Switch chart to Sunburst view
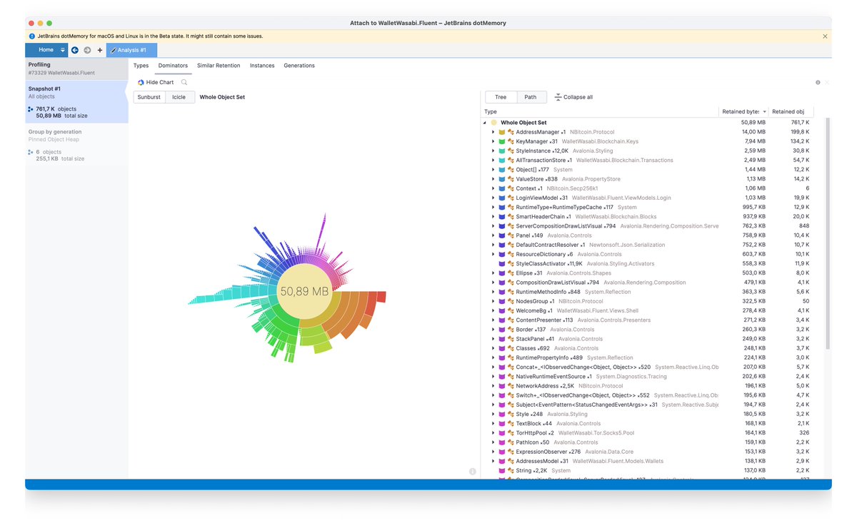This screenshot has width=857, height=523. (x=149, y=97)
